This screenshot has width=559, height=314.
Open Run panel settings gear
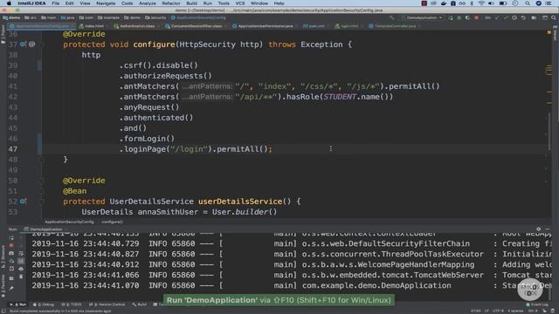(x=538, y=229)
